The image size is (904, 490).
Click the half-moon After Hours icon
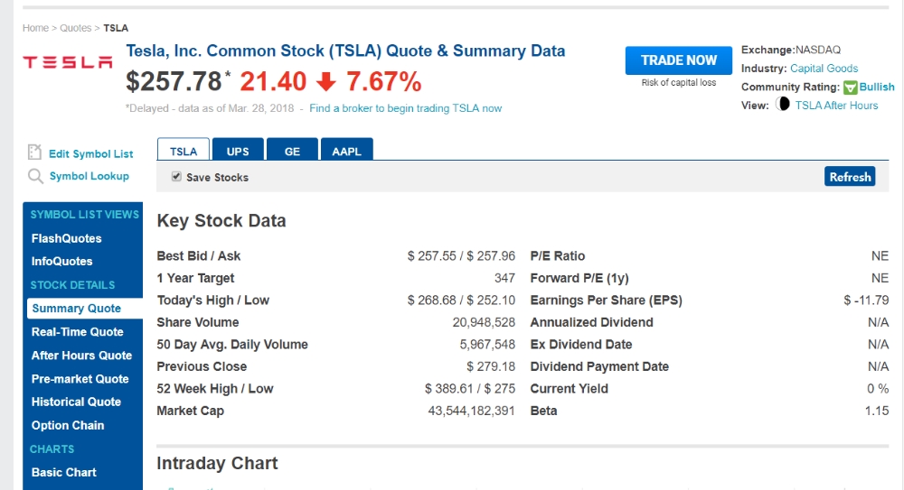click(x=784, y=105)
